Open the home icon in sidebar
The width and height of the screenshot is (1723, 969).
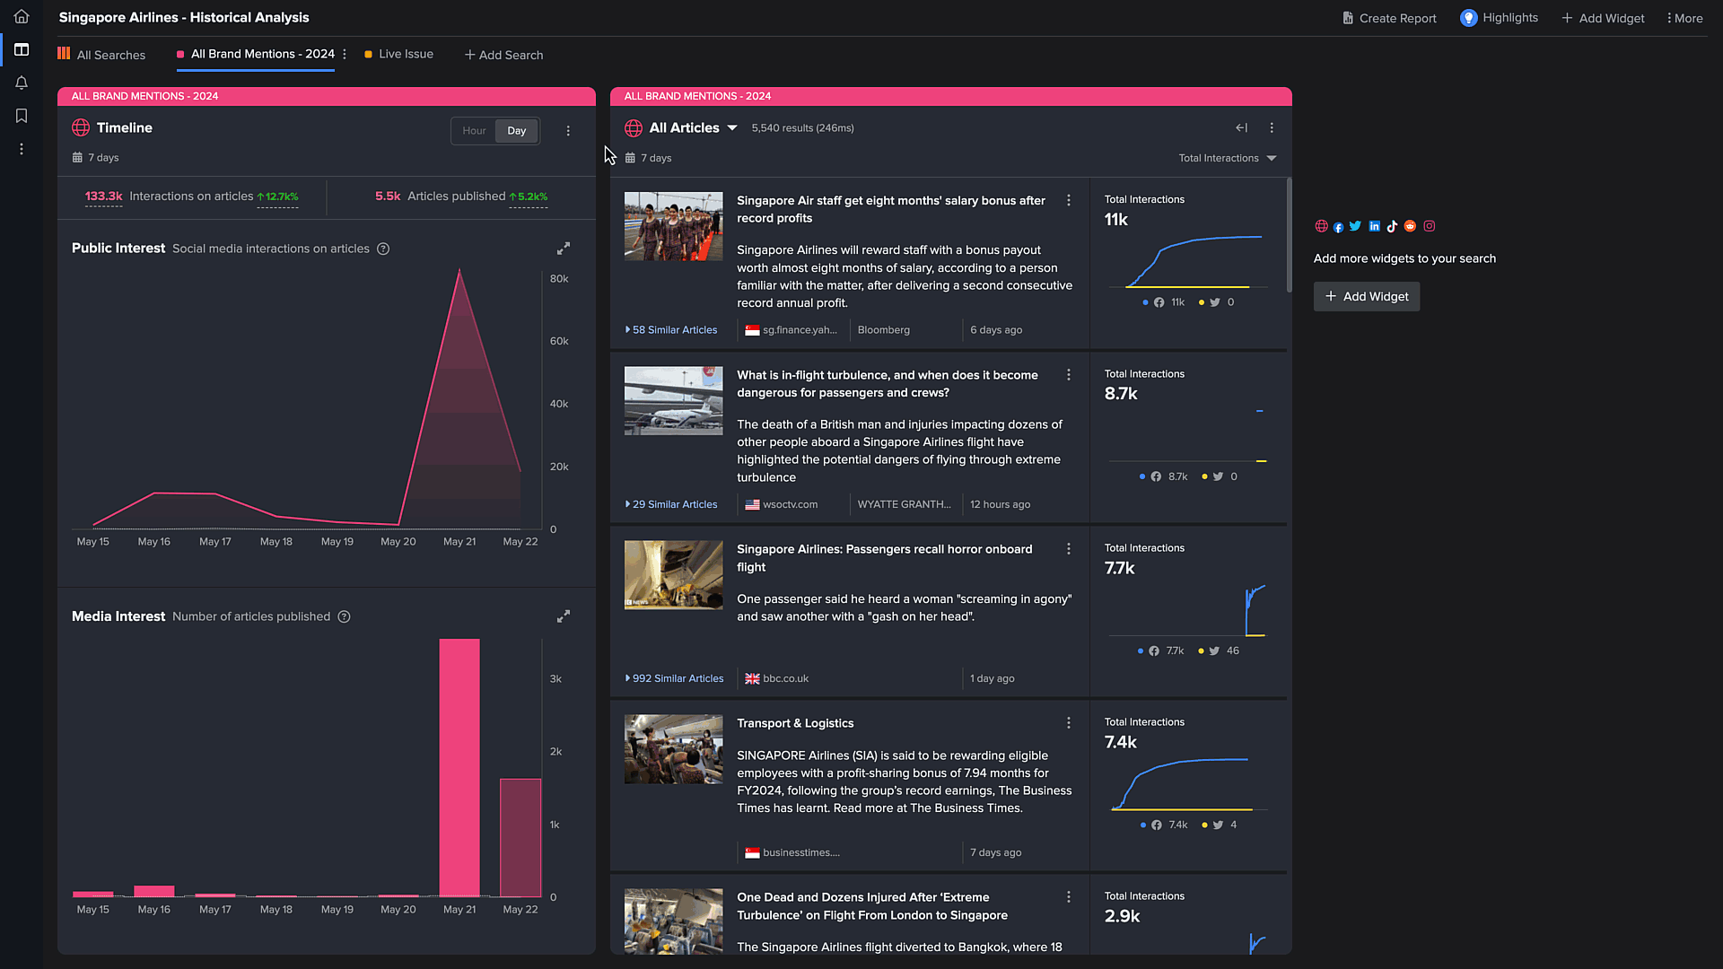click(22, 16)
